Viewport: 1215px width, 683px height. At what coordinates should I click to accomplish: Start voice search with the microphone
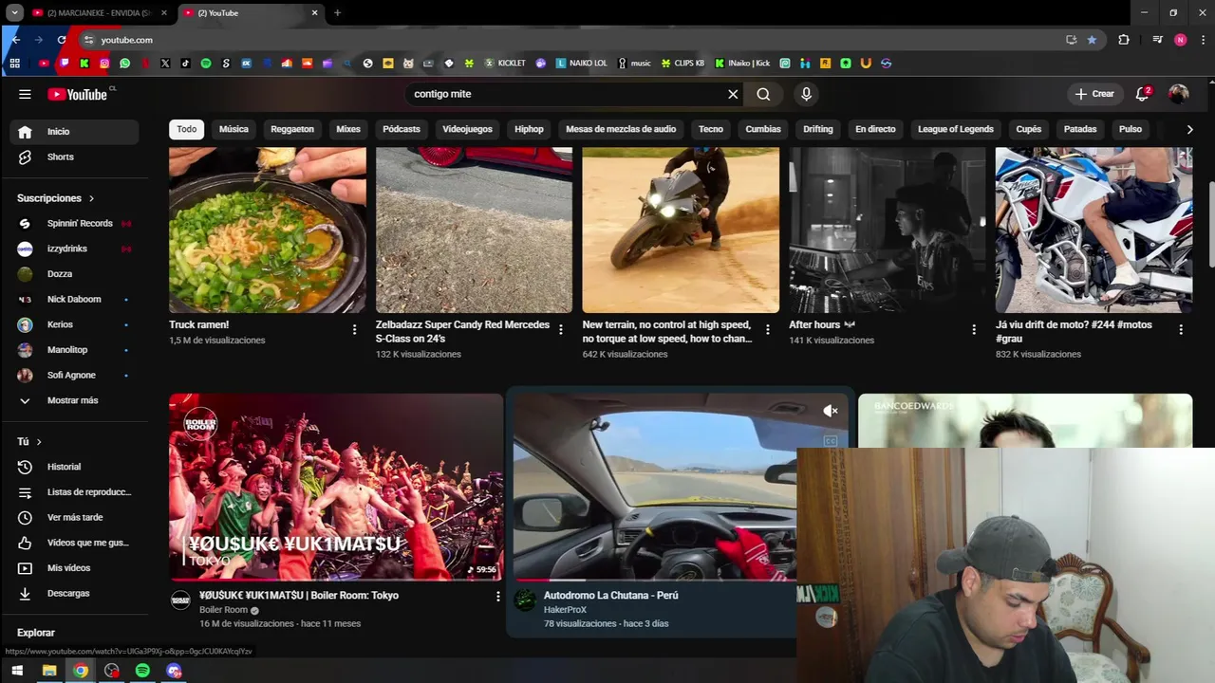tap(806, 94)
